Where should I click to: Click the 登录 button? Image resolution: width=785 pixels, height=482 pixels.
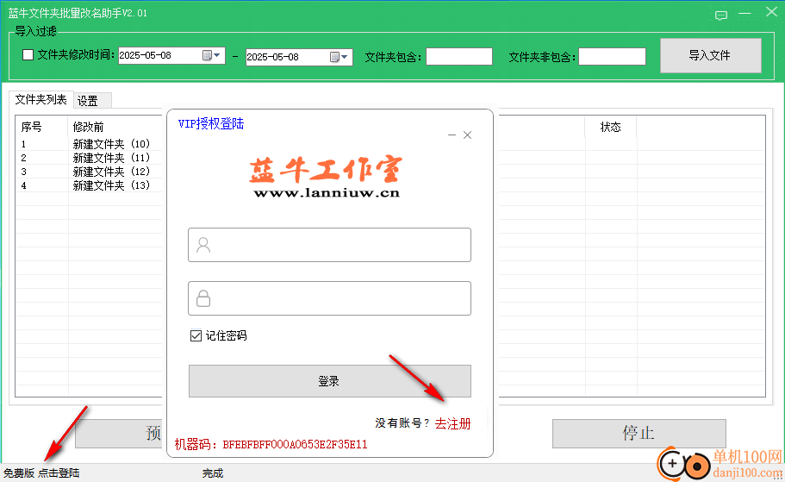click(x=329, y=381)
